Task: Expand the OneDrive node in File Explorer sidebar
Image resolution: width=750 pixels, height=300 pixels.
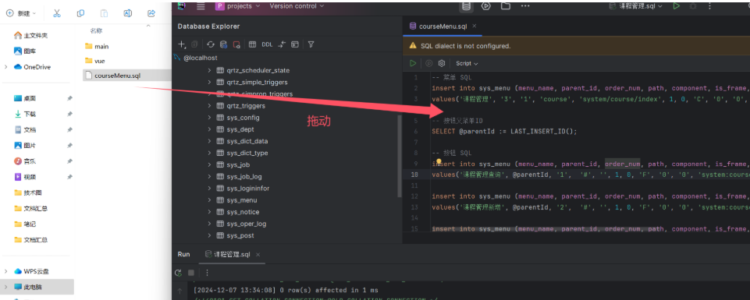Action: (x=5, y=67)
